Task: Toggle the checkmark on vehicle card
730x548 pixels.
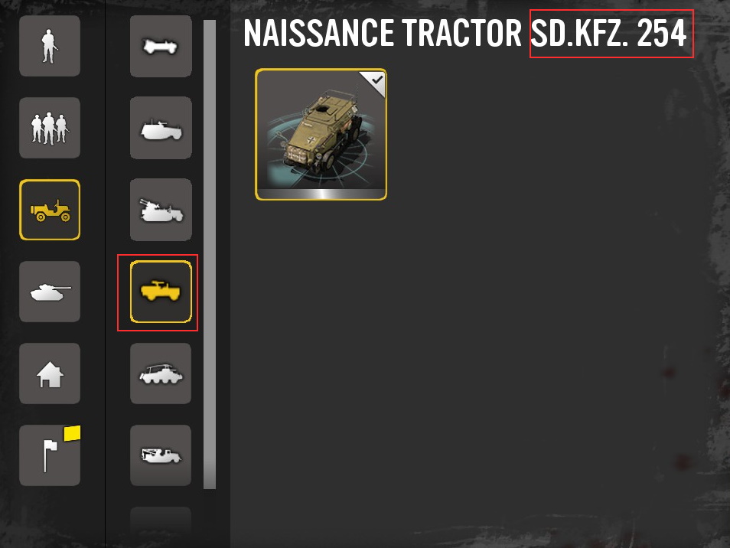Action: click(x=376, y=80)
